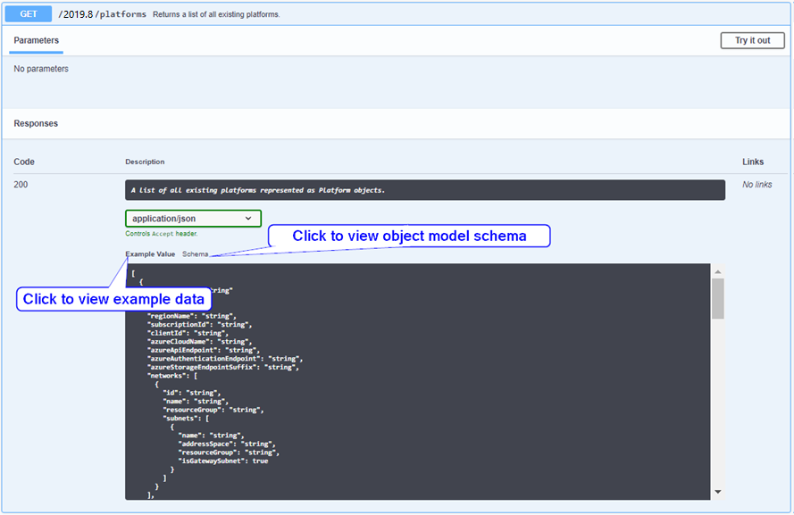Viewport: 794px width, 515px height.
Task: Click the dark response description banner
Action: [x=424, y=190]
